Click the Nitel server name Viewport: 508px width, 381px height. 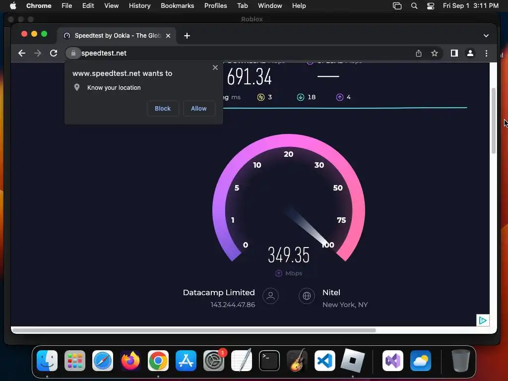(331, 293)
